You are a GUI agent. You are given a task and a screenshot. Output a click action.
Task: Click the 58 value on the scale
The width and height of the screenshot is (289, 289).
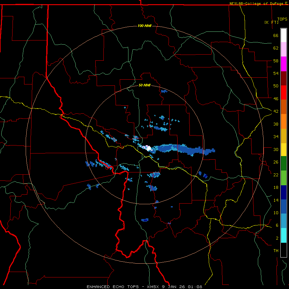click(x=276, y=61)
